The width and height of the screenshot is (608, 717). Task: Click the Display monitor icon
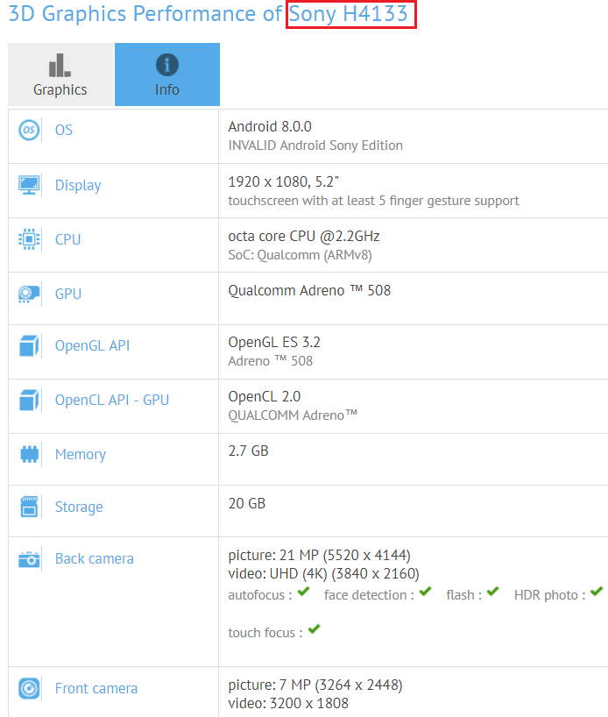29,185
